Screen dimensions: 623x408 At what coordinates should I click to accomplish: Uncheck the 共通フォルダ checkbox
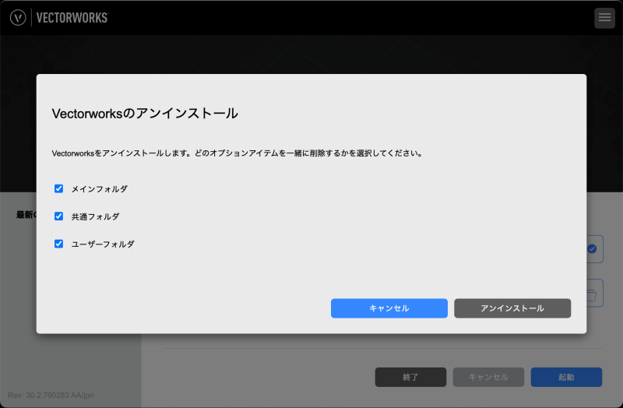[x=59, y=216]
